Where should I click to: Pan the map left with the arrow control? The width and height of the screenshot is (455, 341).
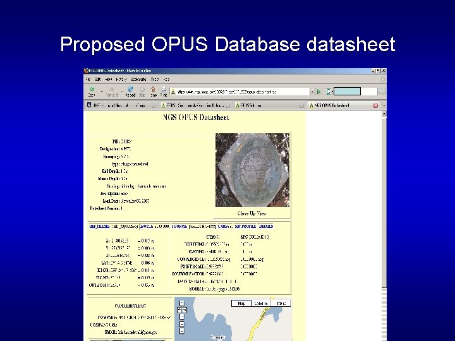tap(179, 310)
